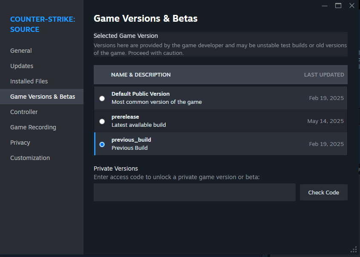This screenshot has width=360, height=257.
Task: Click the Private Versions heading
Action: click(x=116, y=168)
